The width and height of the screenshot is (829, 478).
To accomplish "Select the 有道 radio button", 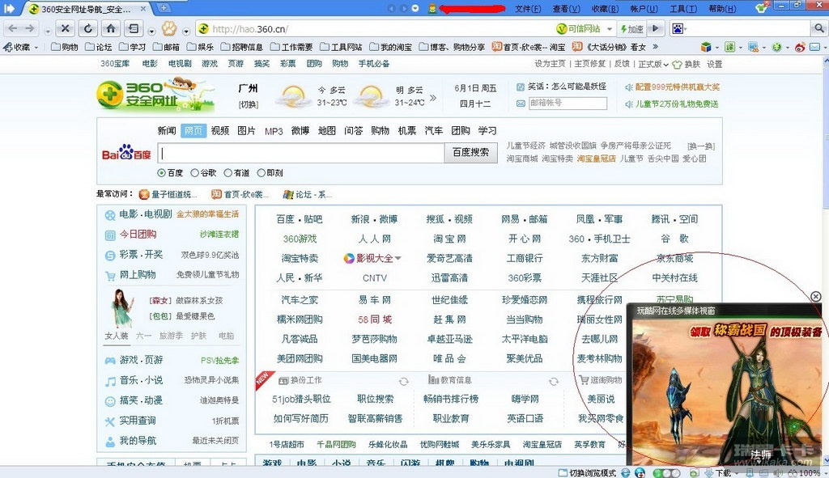I will [227, 173].
